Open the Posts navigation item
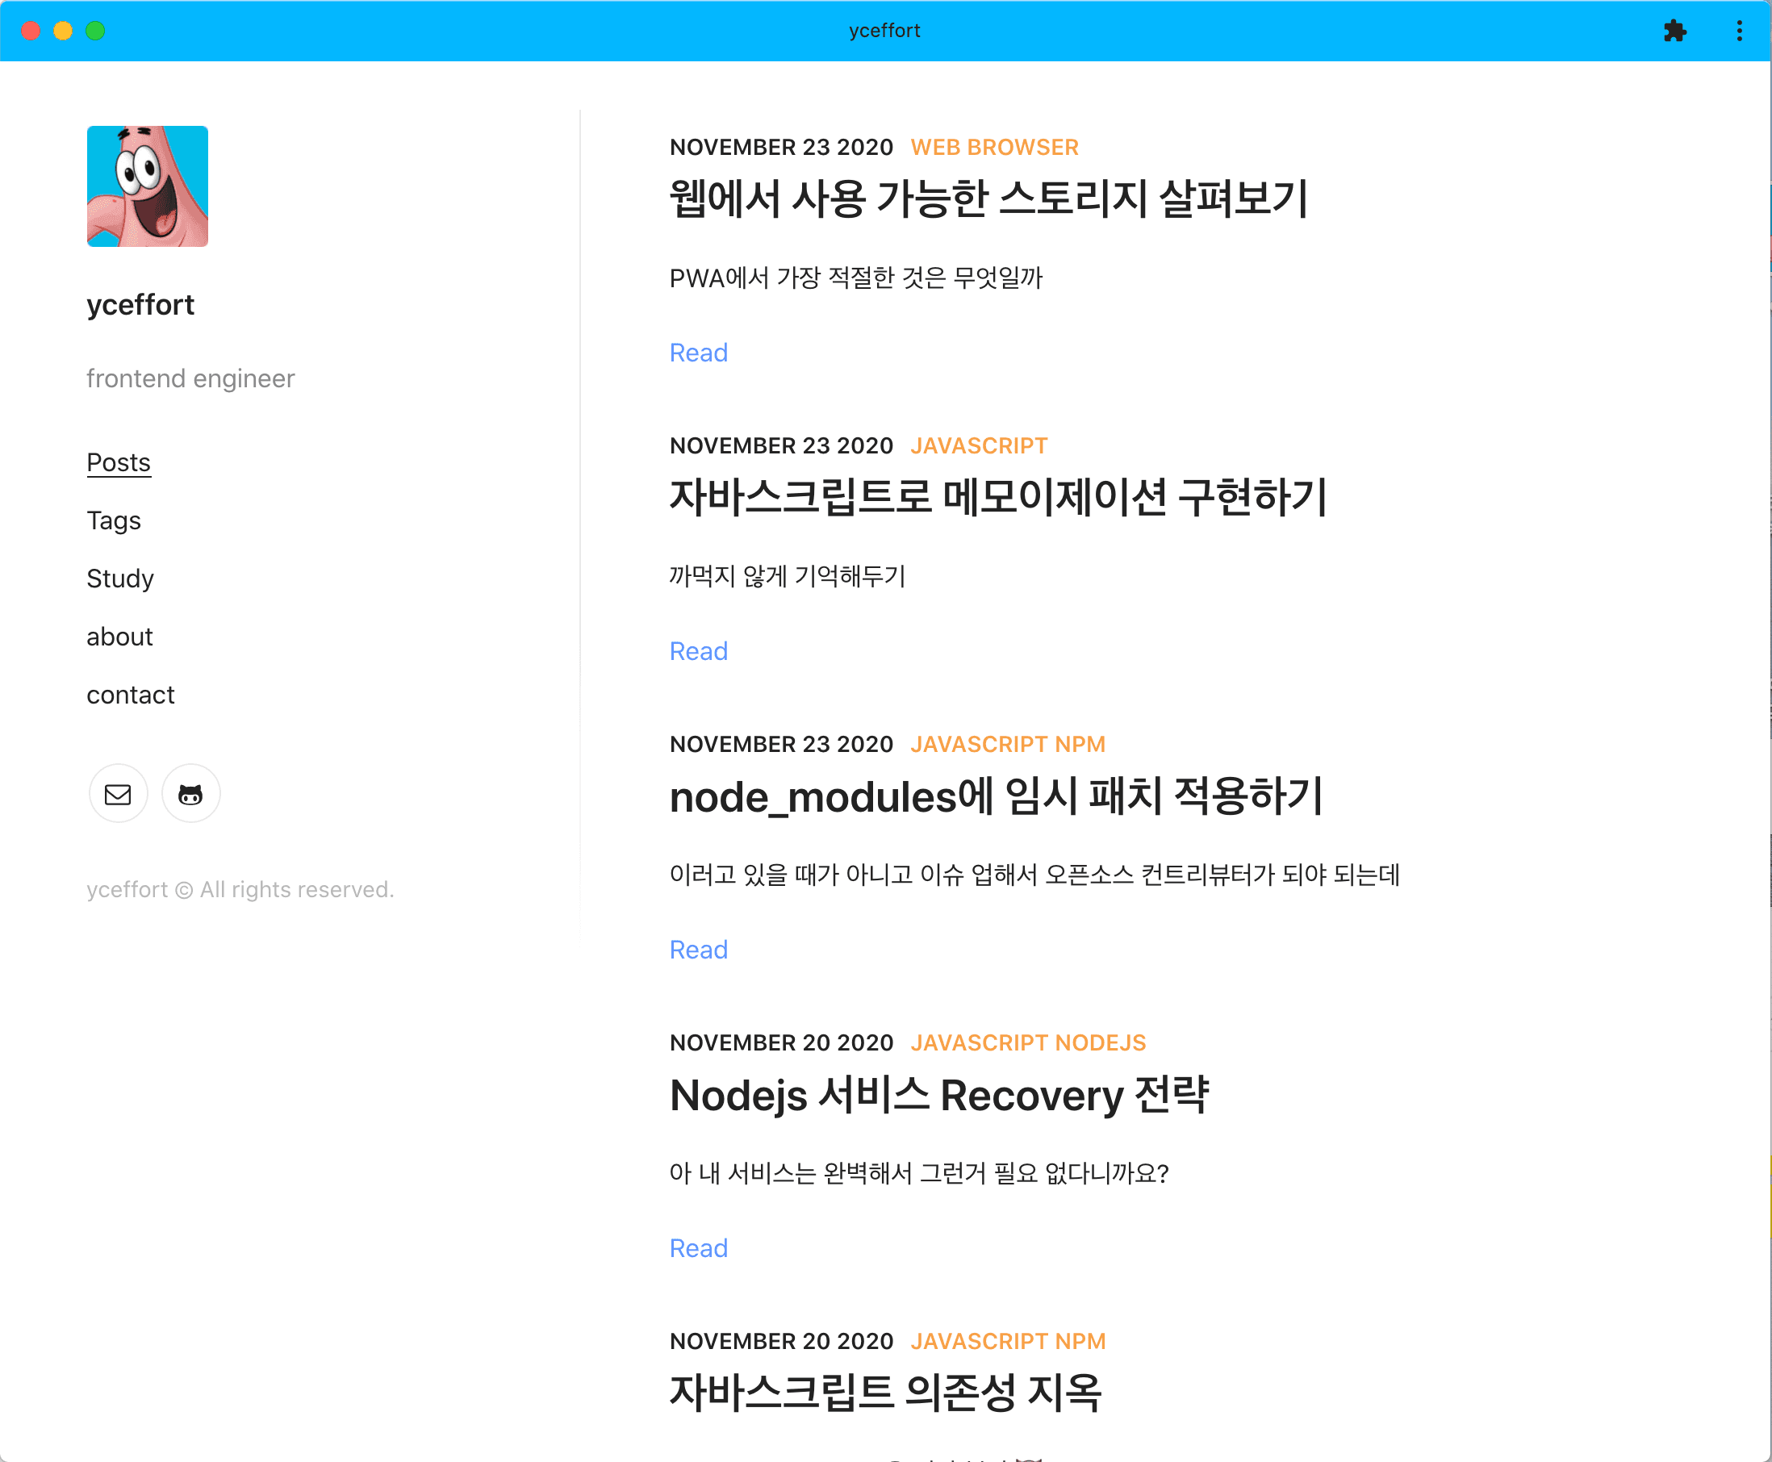 tap(119, 462)
